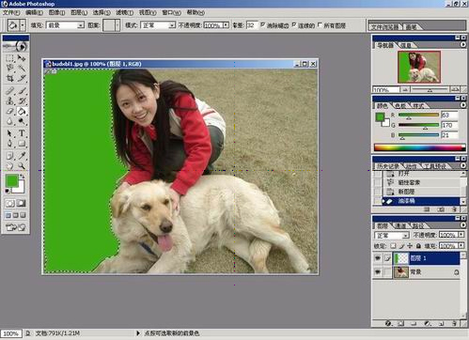Hide 图层 1 with its eye icon

pos(378,258)
